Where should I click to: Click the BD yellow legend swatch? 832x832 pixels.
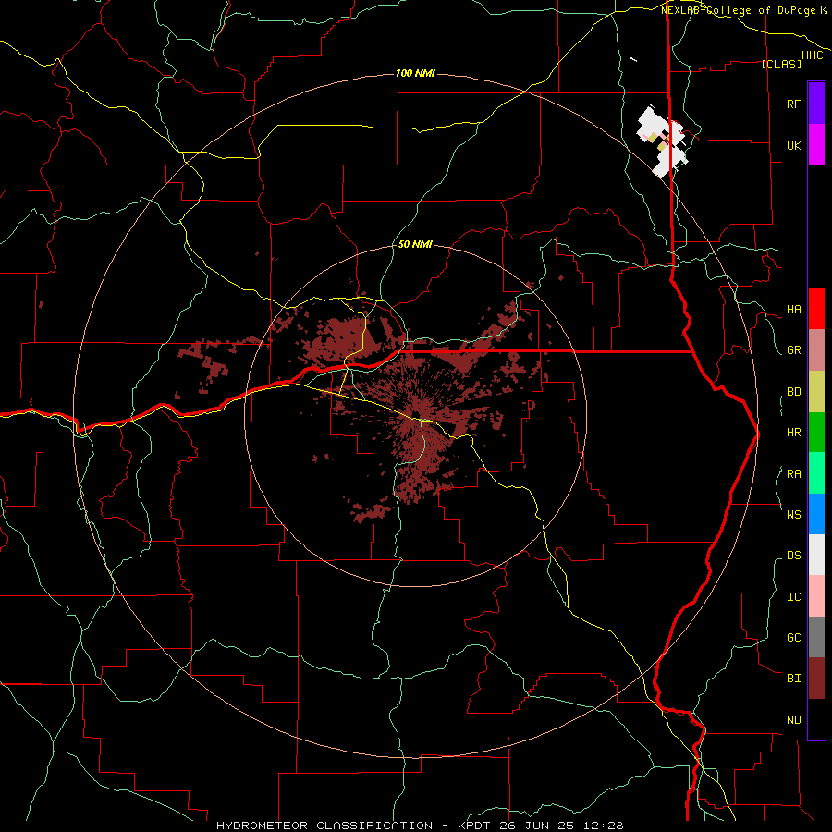point(816,392)
